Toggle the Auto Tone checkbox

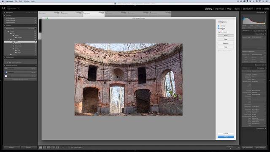[x=219, y=28]
